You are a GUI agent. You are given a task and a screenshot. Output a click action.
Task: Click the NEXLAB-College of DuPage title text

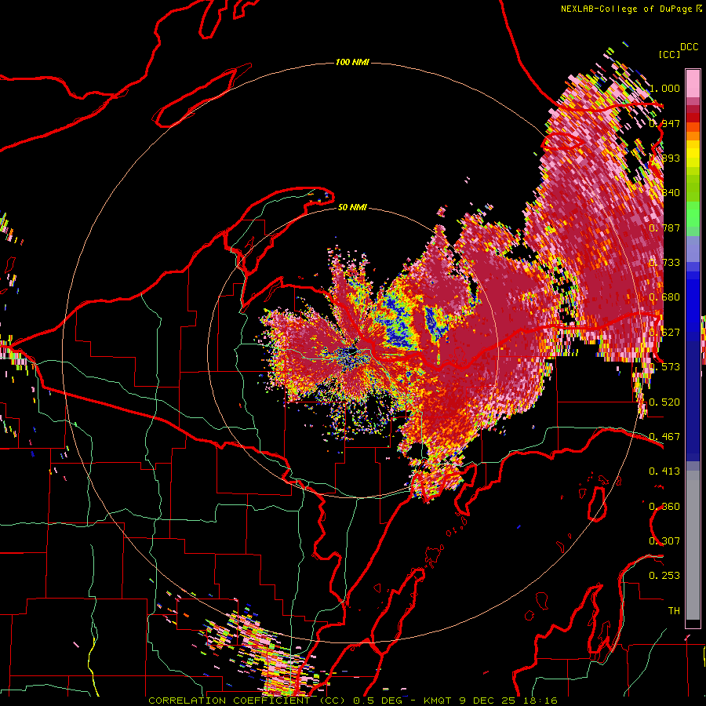coord(631,9)
